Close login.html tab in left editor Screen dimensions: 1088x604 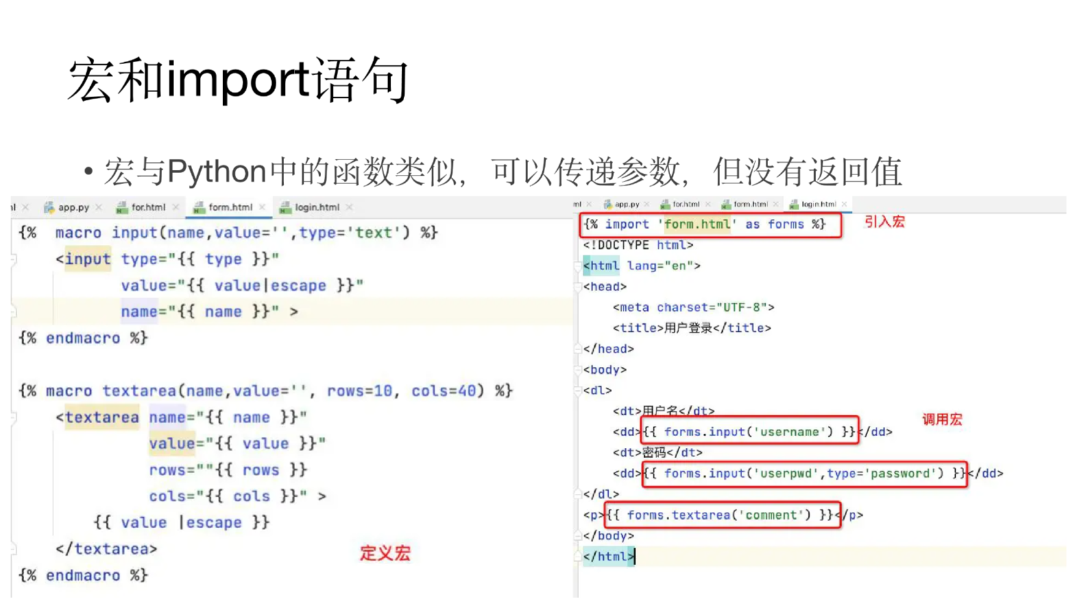[349, 207]
